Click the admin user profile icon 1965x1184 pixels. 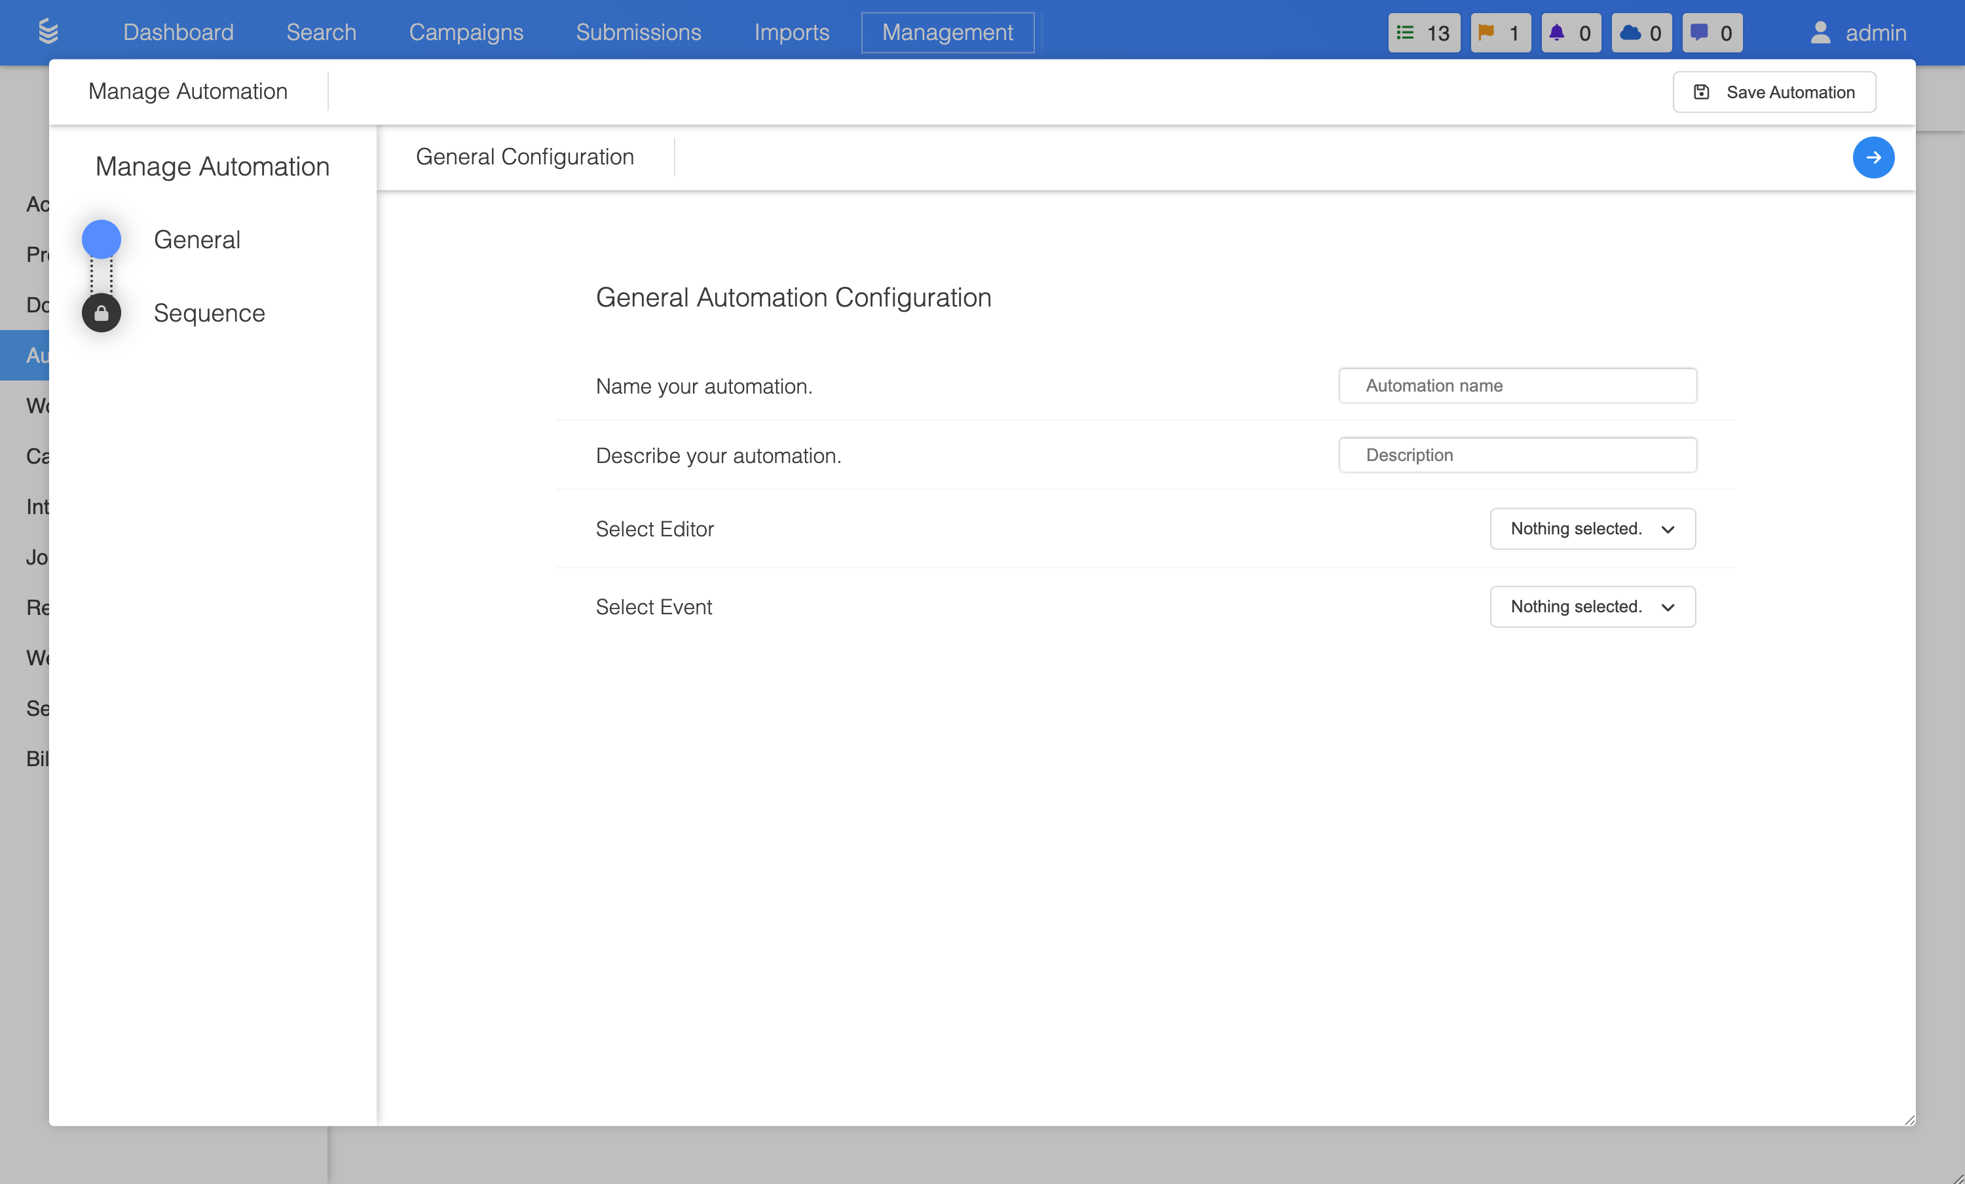1820,33
